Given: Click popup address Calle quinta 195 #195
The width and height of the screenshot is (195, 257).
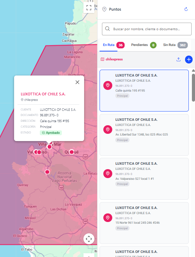Looking at the screenshot, I should point(55,121).
